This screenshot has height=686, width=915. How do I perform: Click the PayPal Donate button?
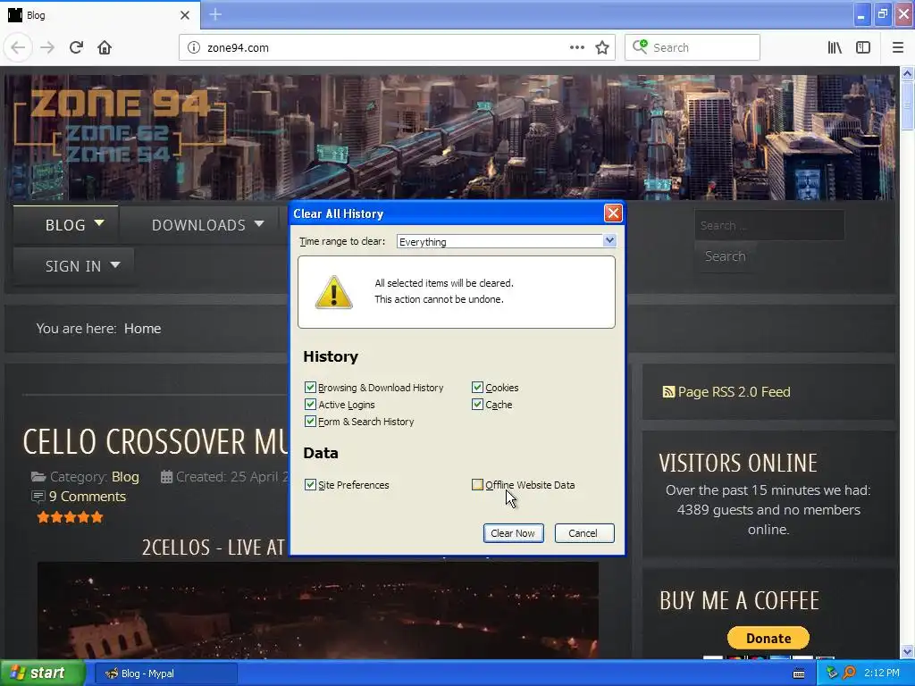click(768, 638)
